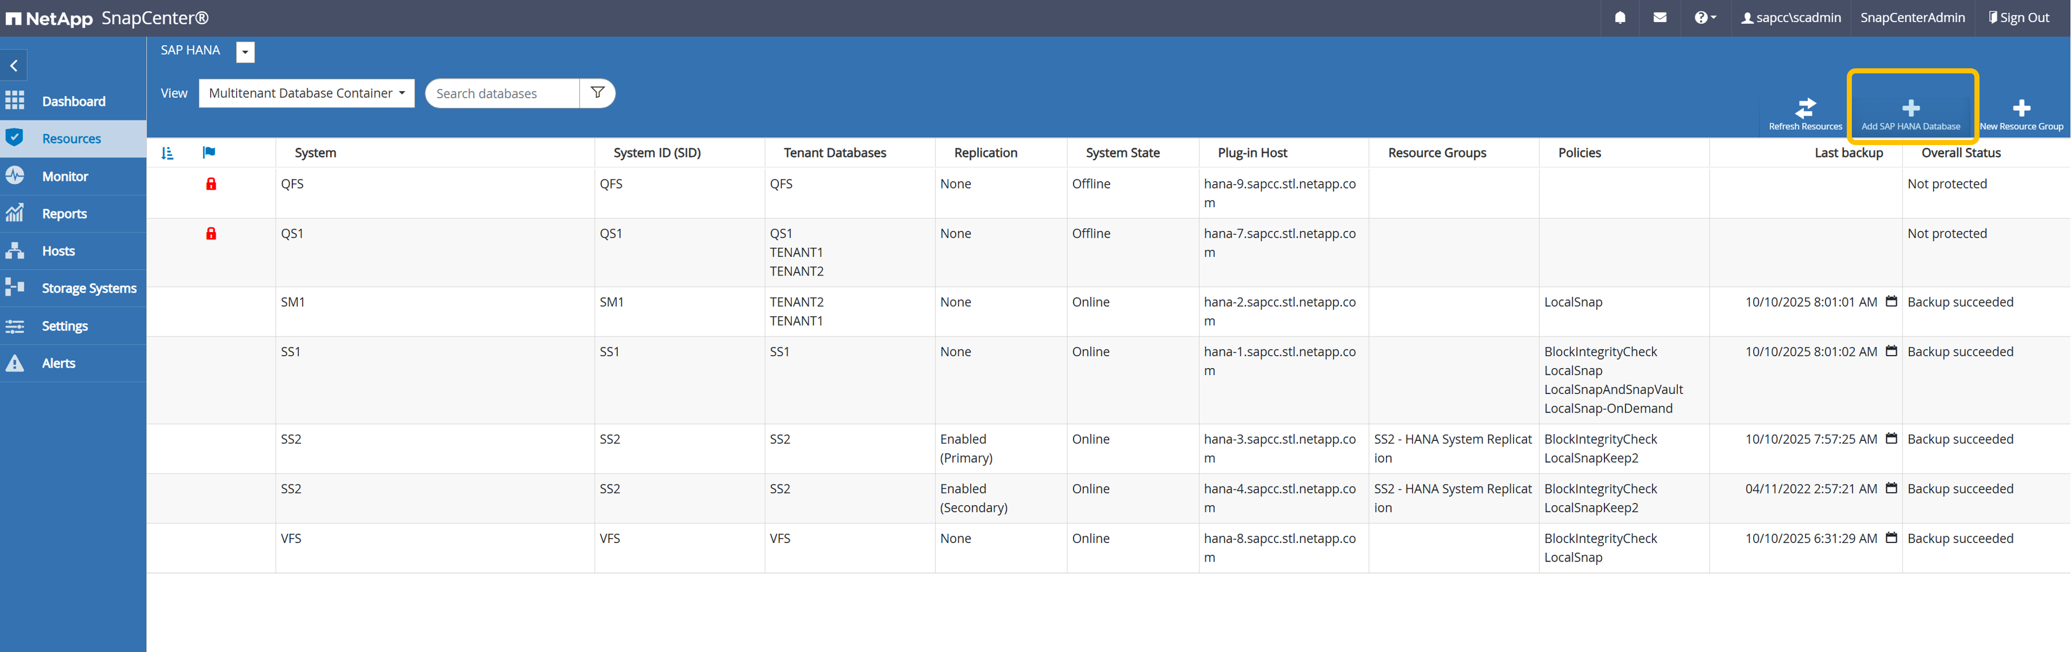This screenshot has width=2071, height=652.
Task: Collapse the left sidebar with arrow
Action: [14, 66]
